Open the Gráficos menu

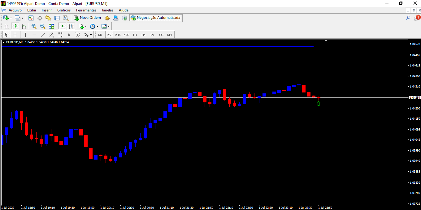click(x=64, y=10)
